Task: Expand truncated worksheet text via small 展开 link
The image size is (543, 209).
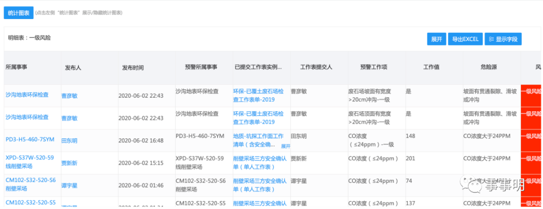Action: click(x=286, y=146)
